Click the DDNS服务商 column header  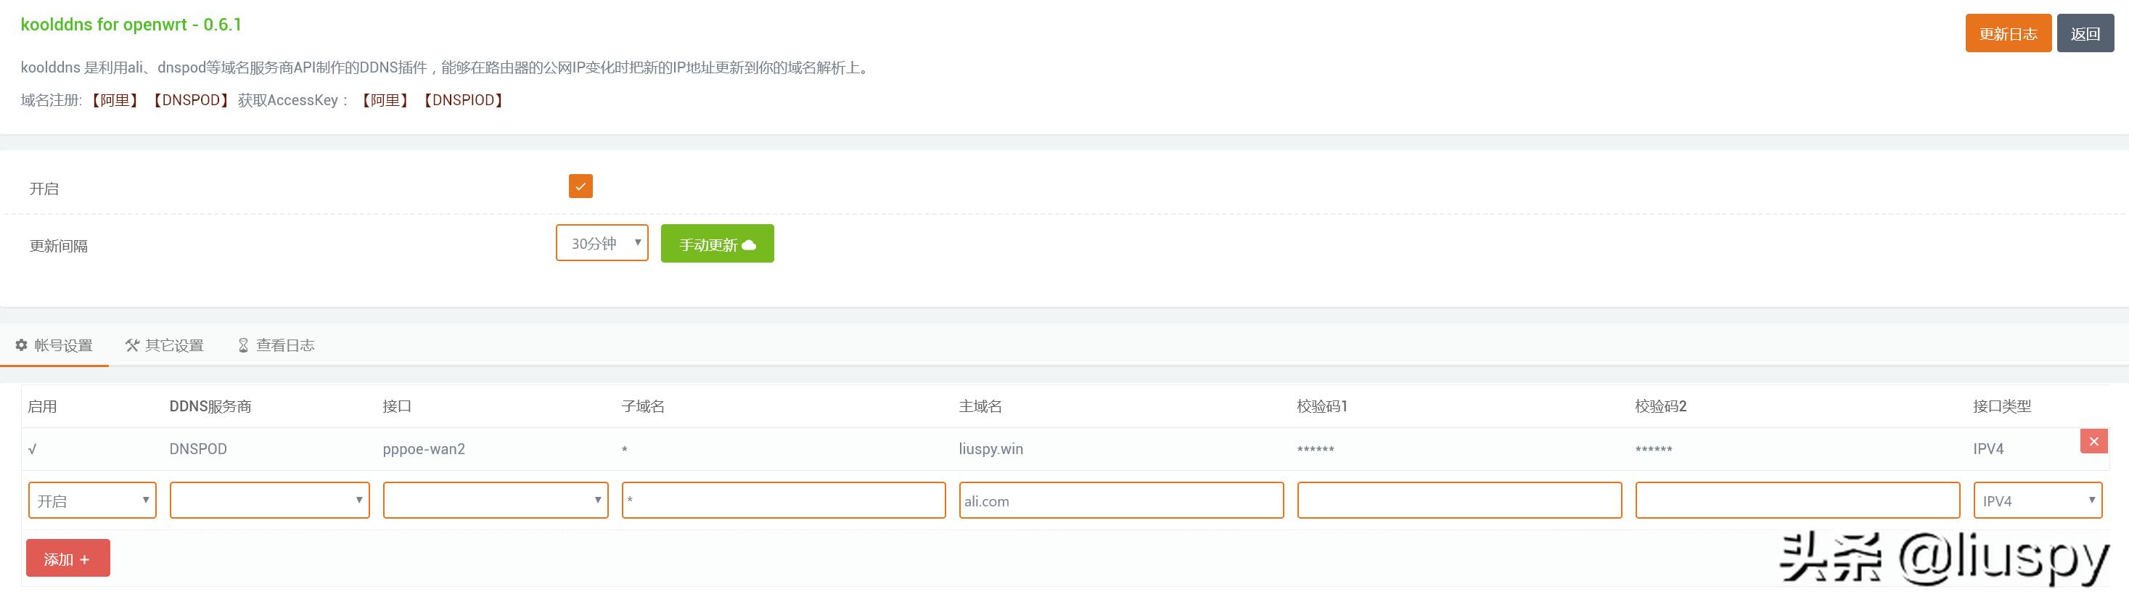pos(210,406)
